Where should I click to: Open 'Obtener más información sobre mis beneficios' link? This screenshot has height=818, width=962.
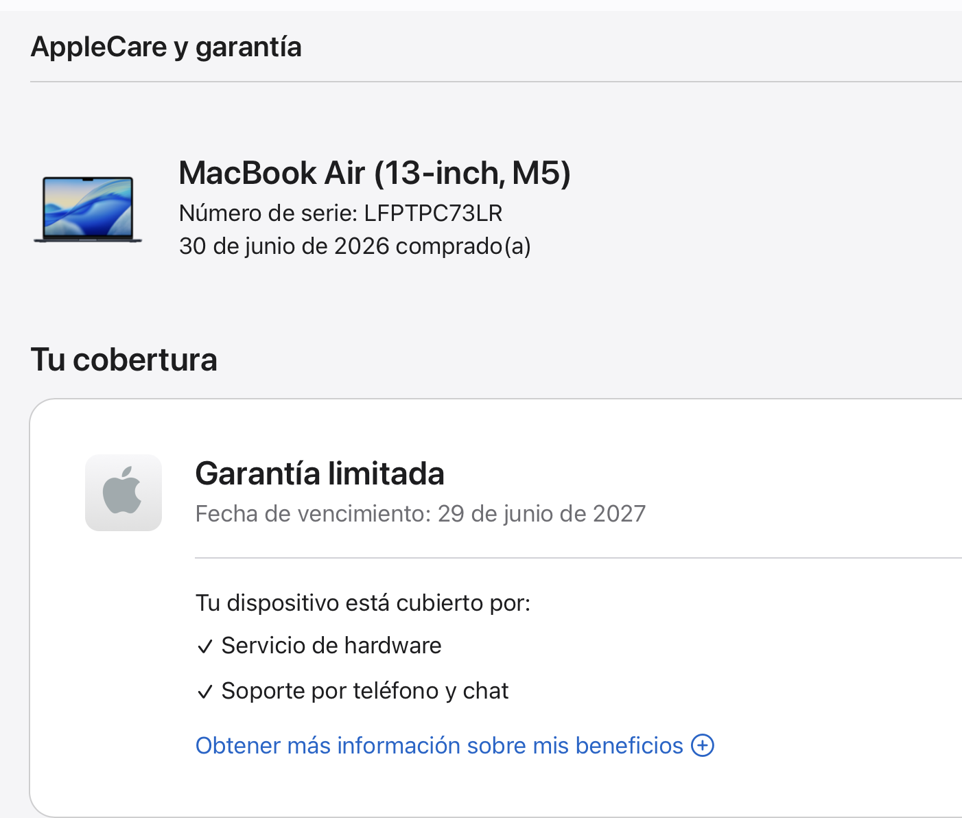454,745
